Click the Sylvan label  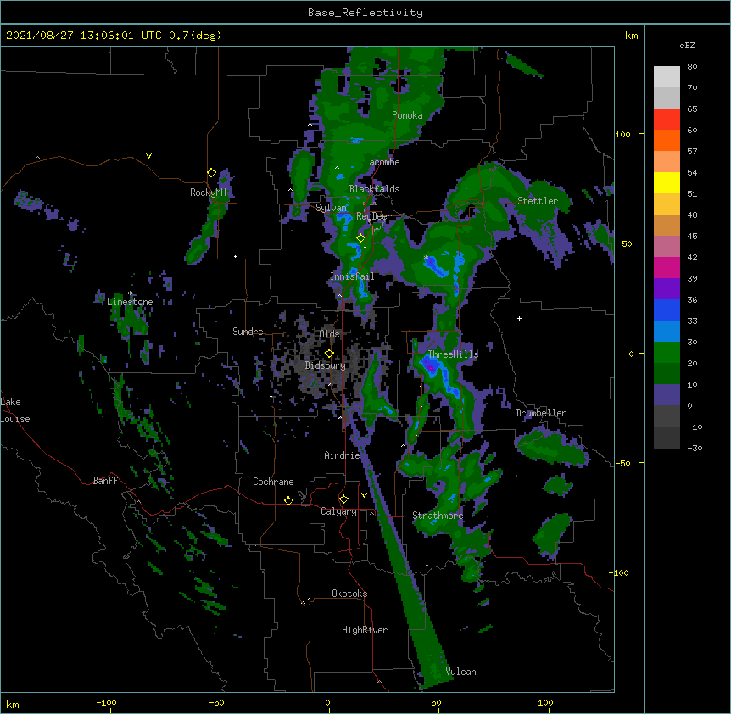[331, 208]
